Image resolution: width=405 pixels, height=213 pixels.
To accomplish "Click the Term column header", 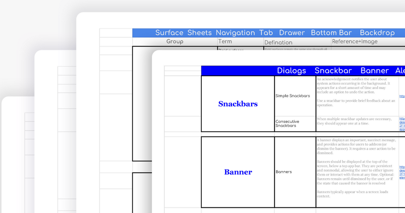I will click(x=225, y=41).
